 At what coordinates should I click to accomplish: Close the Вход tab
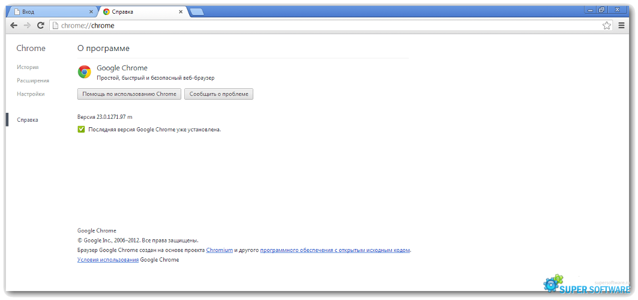[x=91, y=12]
